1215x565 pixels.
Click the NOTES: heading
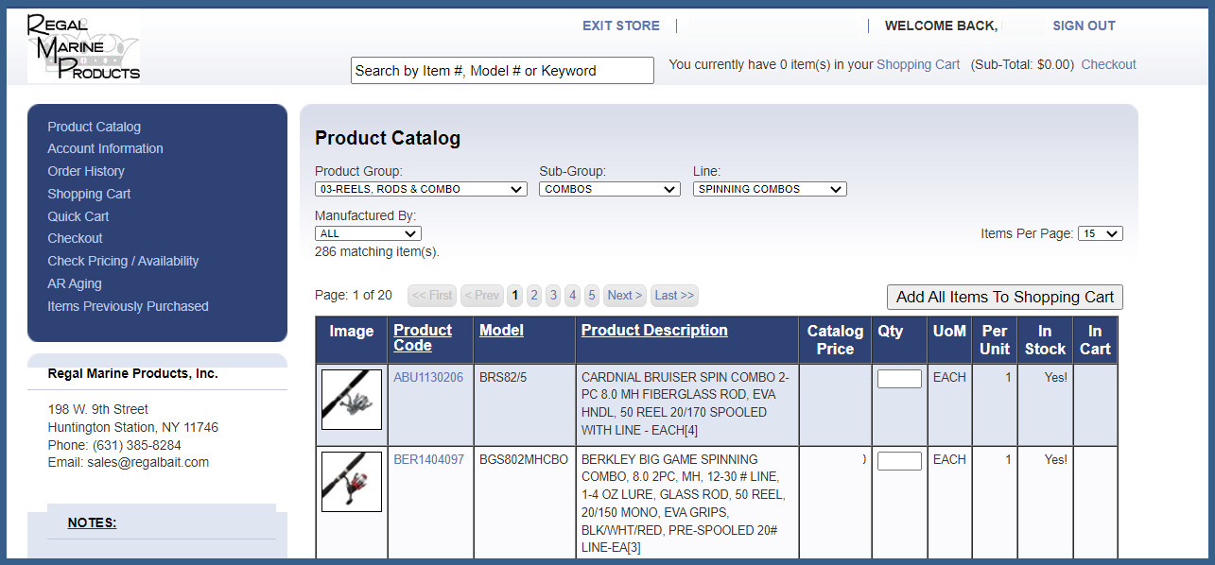tap(92, 522)
